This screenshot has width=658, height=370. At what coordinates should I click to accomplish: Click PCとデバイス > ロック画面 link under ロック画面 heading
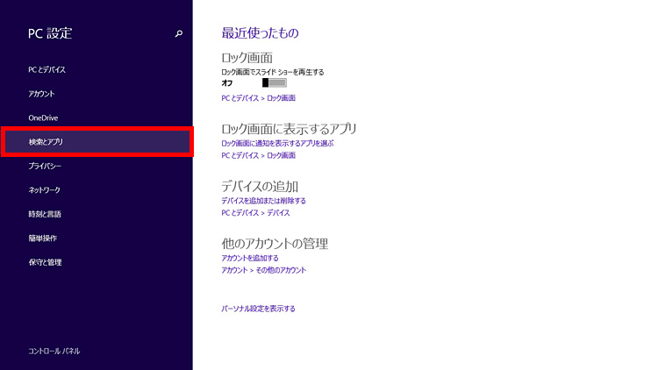click(258, 98)
